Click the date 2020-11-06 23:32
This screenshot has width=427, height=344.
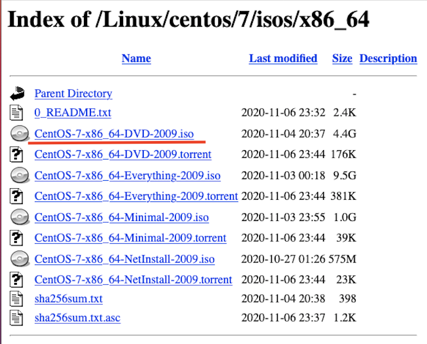(x=283, y=113)
